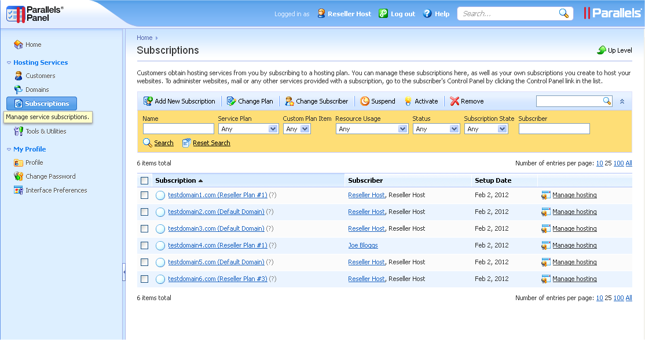Click Manage hosting link for testdomain3.com
645x340 pixels.
coord(574,229)
